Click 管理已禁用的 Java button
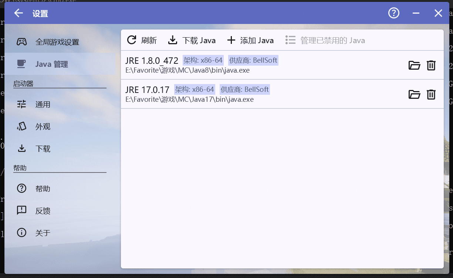 [325, 40]
